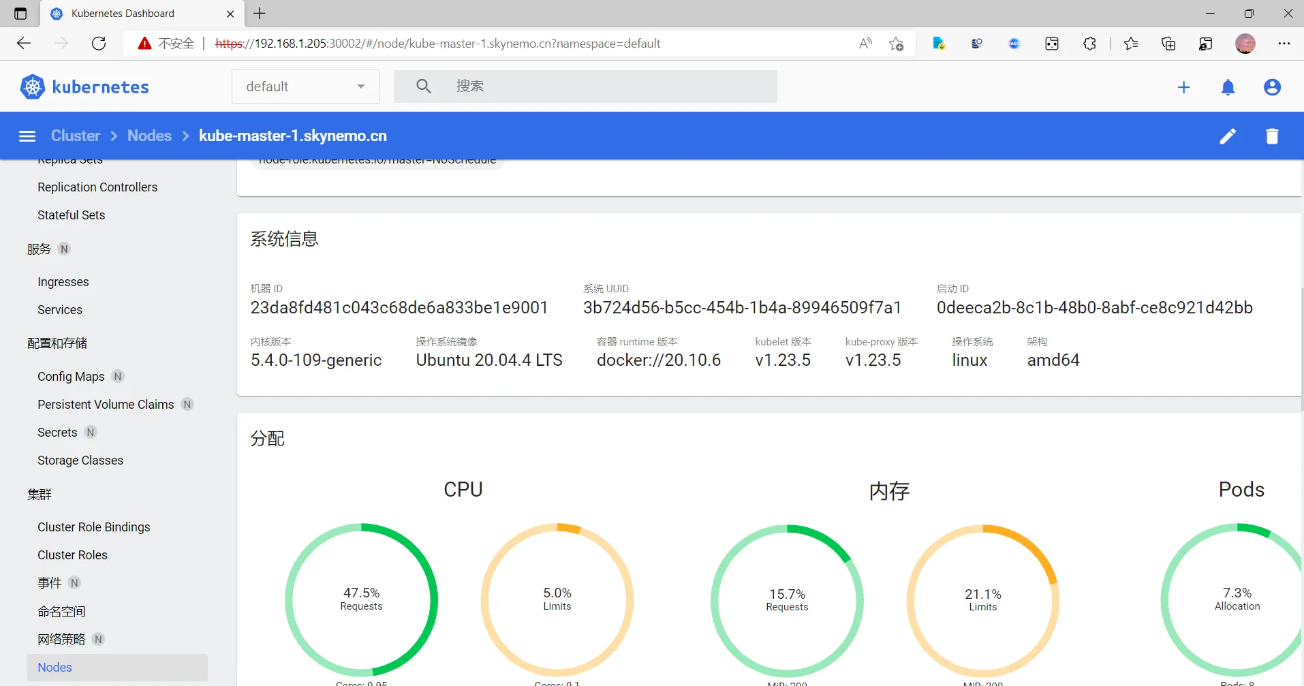This screenshot has width=1304, height=686.
Task: Click the memory Requests 15.7% gauge
Action: [788, 600]
